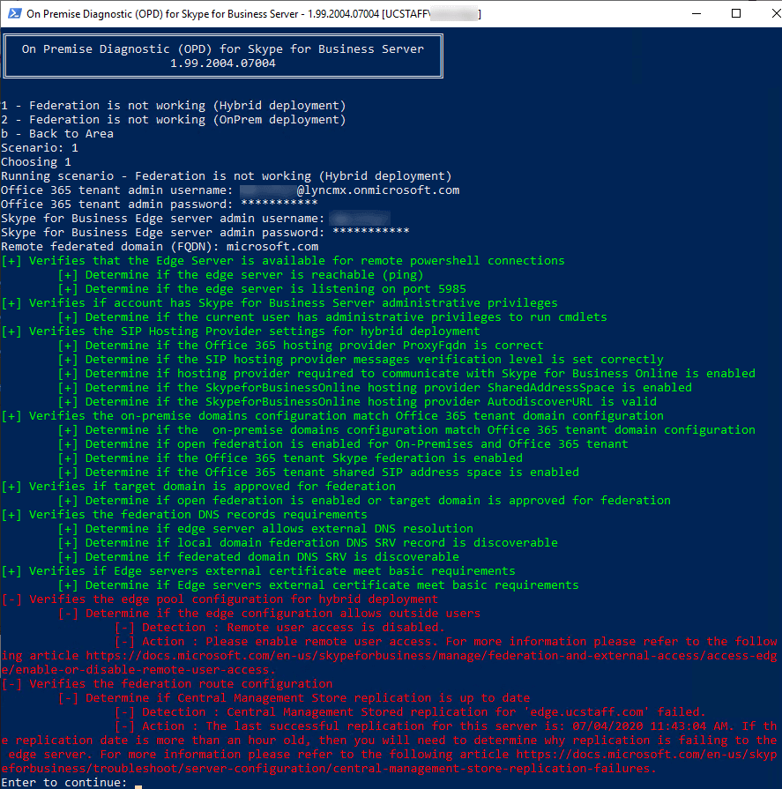This screenshot has height=789, width=782.
Task: Select menu option 1 Hybrid deployment line
Action: [x=173, y=106]
